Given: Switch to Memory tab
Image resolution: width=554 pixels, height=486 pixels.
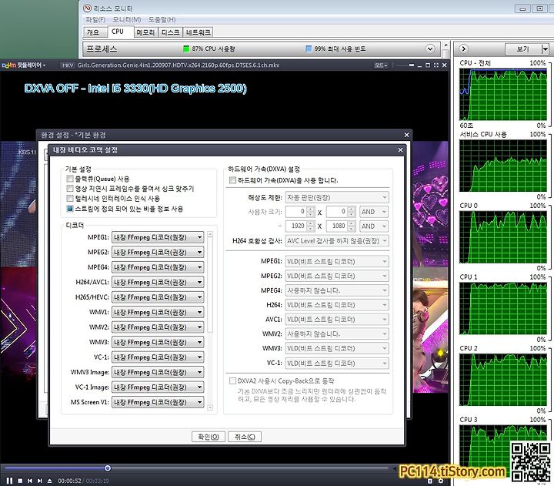Looking at the screenshot, I should point(145,32).
